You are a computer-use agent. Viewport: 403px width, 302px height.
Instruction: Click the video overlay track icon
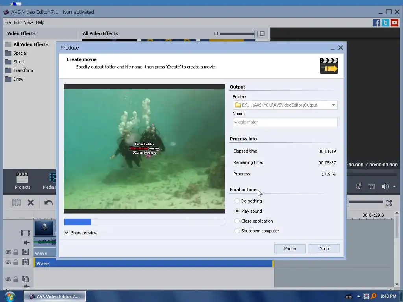coord(26,279)
